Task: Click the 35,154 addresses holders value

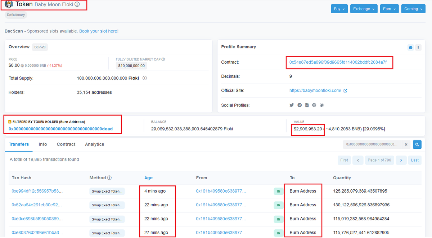Action: [94, 93]
